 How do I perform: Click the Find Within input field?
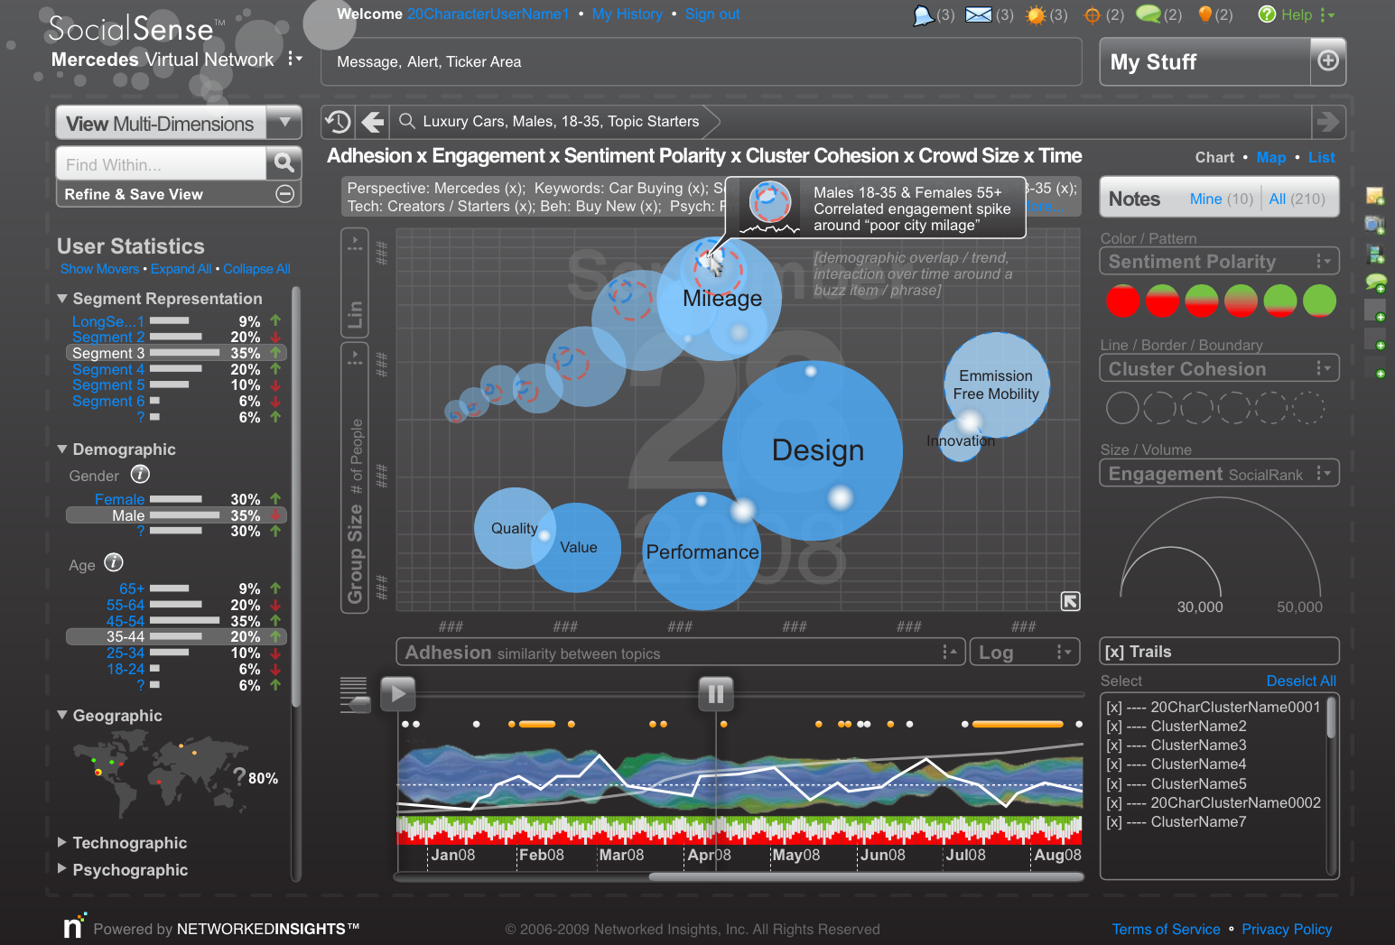[161, 164]
